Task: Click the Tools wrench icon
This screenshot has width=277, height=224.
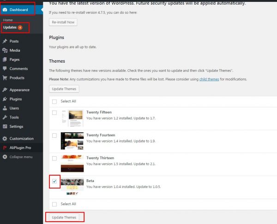Action: pyautogui.click(x=5, y=117)
